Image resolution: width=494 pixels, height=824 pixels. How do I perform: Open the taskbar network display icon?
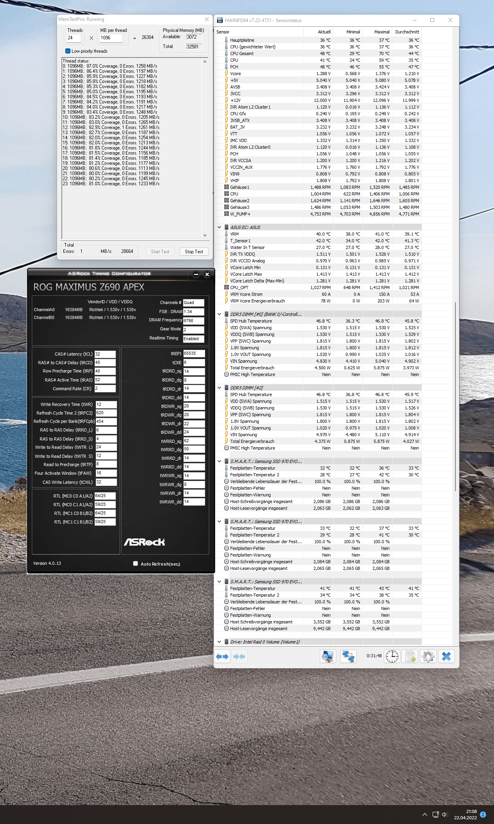435,815
